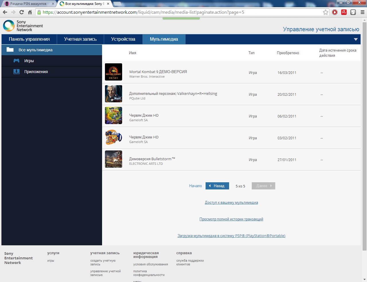
Task: Bookmark this page with the star
Action: [x=325, y=12]
